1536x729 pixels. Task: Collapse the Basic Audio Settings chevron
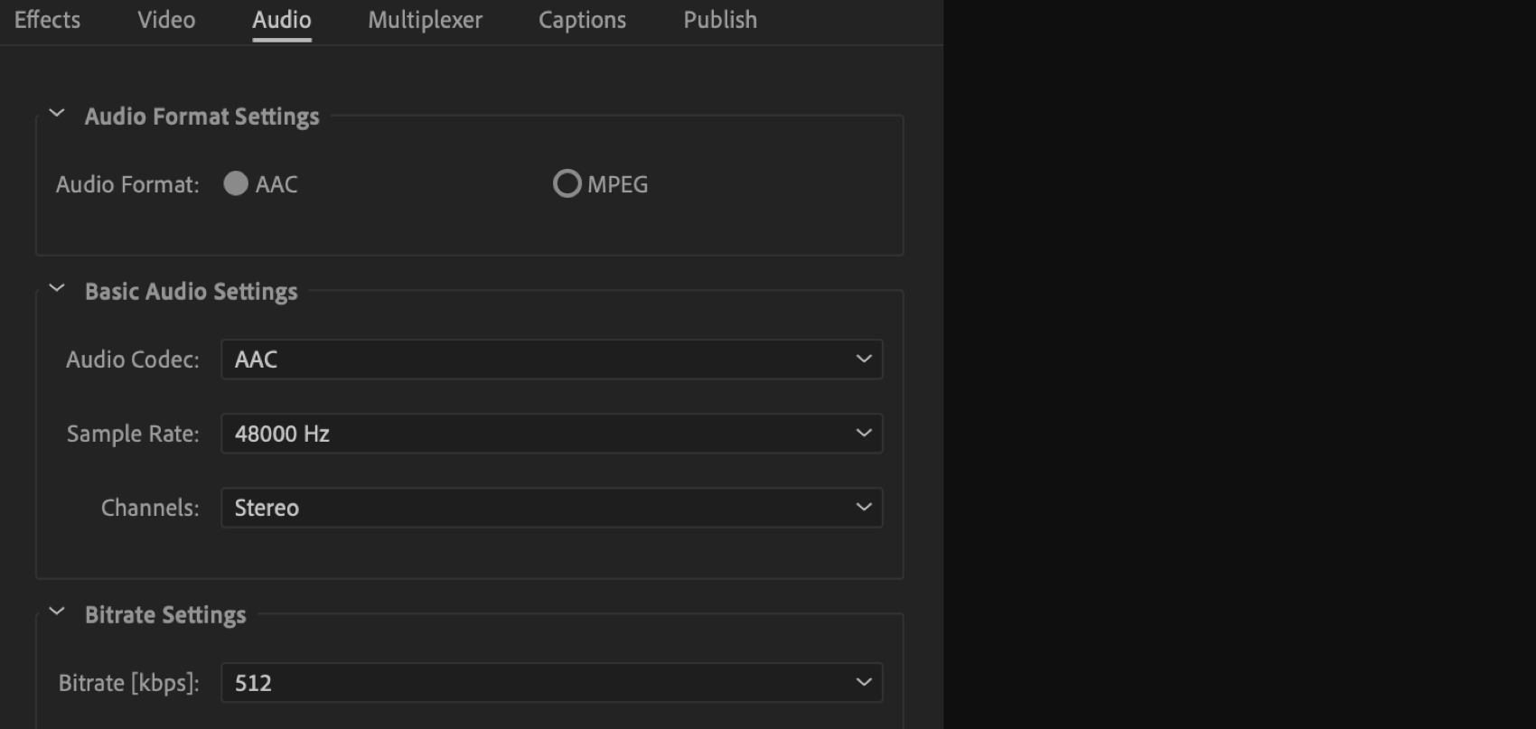tap(57, 289)
